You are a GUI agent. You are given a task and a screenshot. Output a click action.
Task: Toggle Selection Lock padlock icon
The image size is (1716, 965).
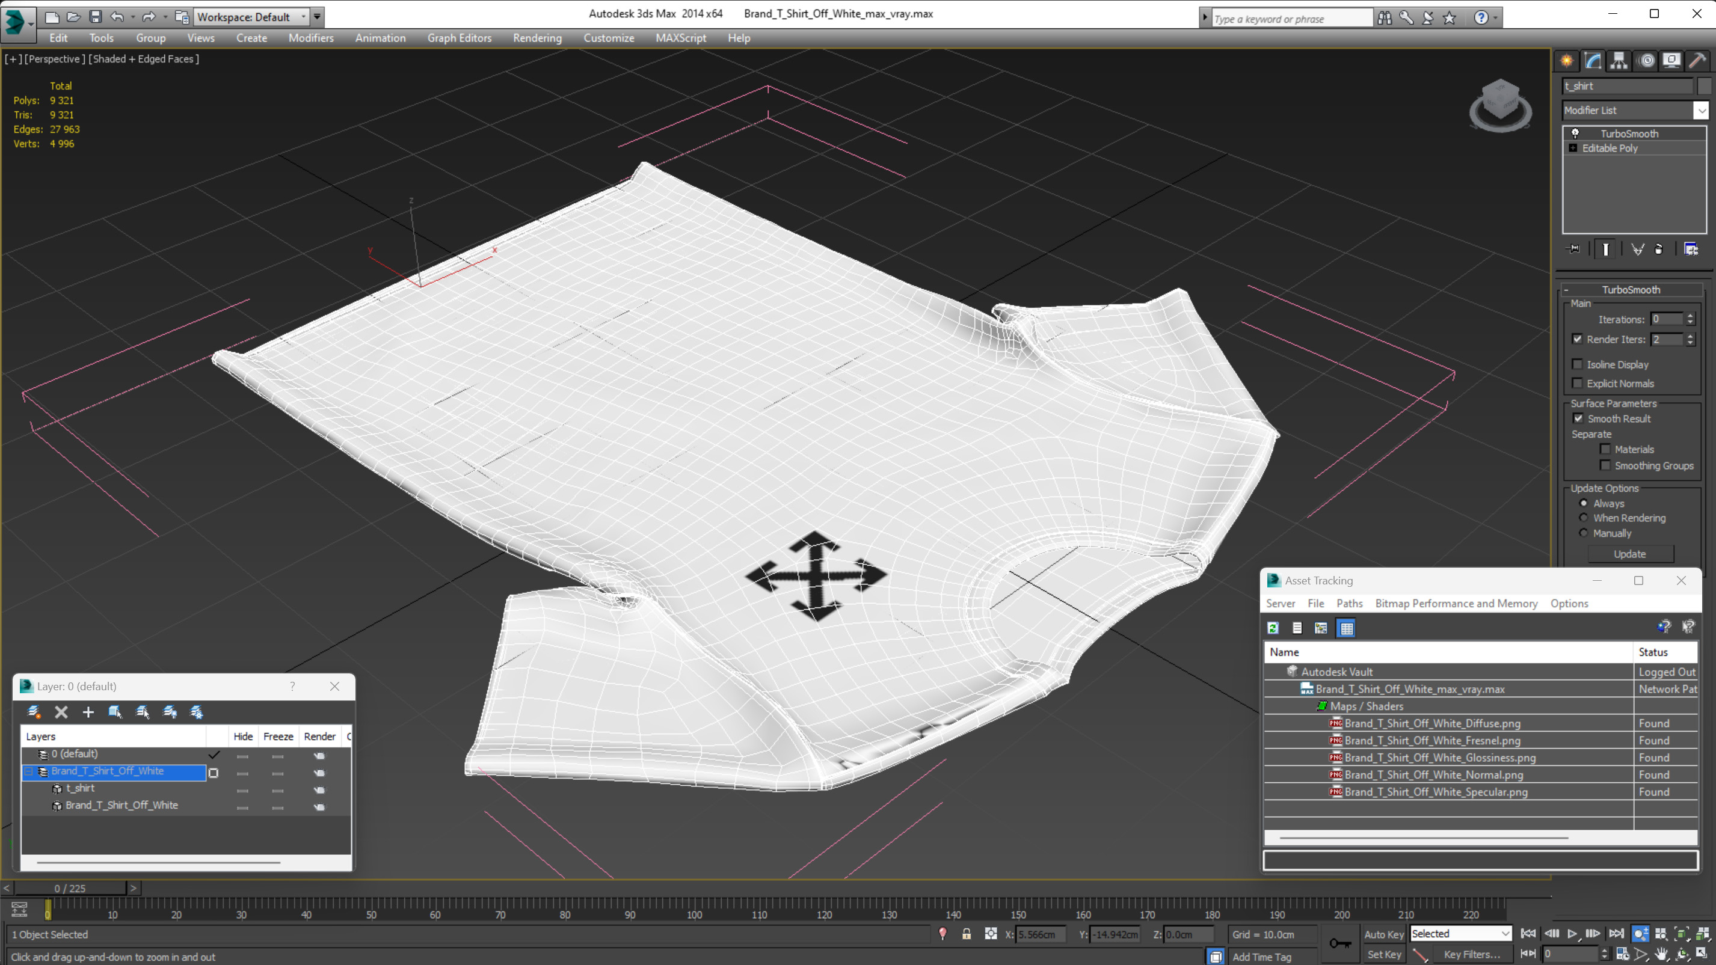[x=966, y=934]
